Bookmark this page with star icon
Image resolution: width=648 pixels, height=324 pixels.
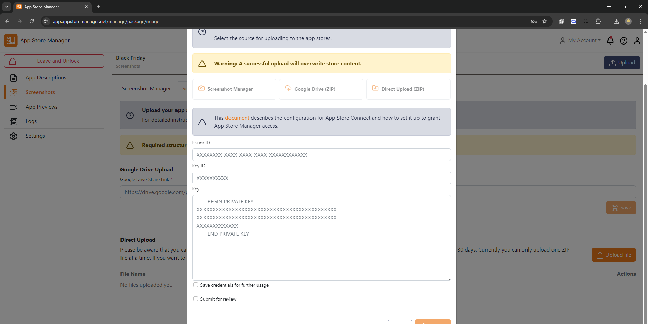click(544, 21)
